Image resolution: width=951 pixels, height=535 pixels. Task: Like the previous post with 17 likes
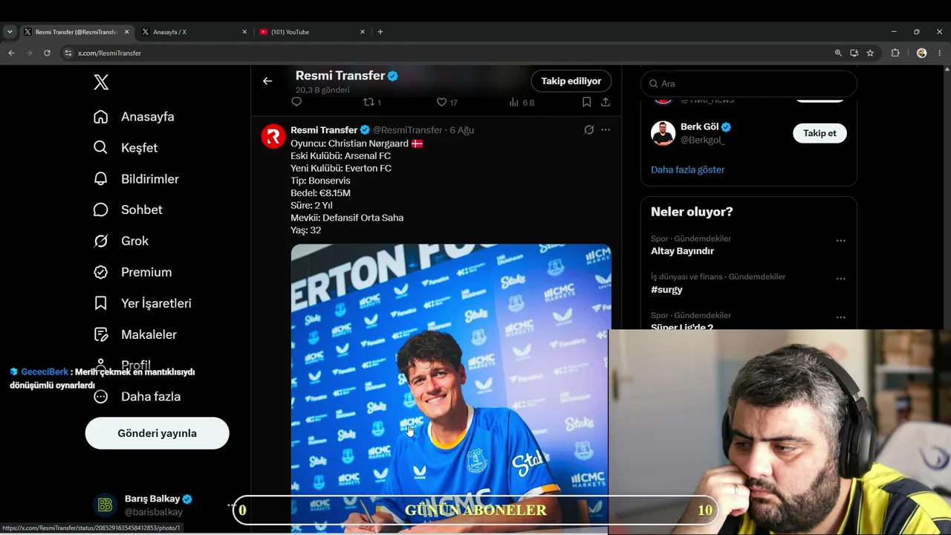[x=447, y=102]
